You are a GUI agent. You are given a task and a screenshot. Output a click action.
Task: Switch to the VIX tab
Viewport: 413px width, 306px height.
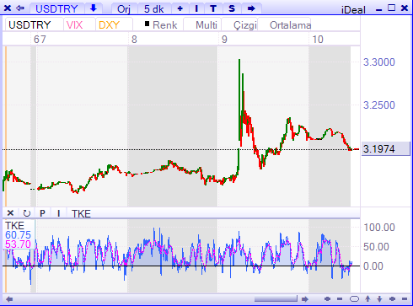click(75, 25)
